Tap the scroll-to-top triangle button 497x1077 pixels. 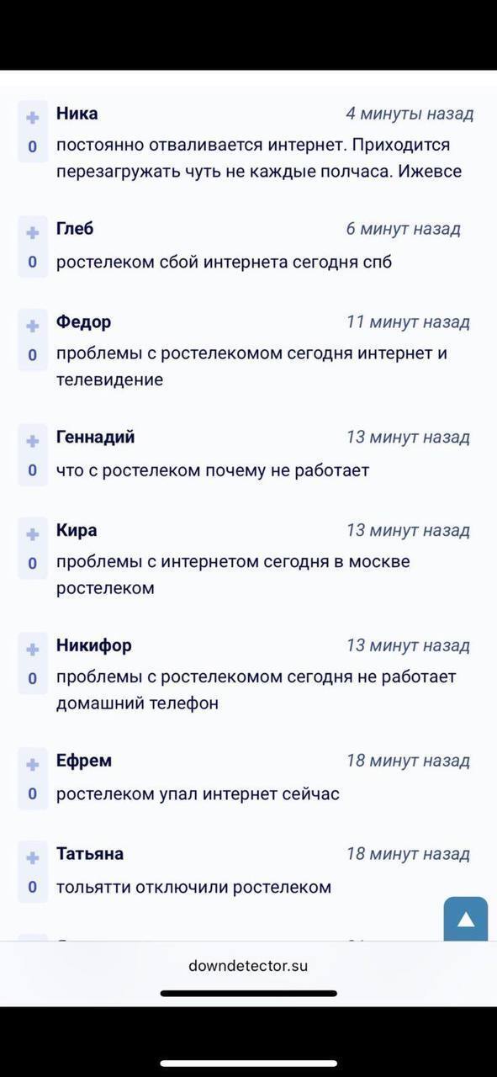[x=466, y=920]
